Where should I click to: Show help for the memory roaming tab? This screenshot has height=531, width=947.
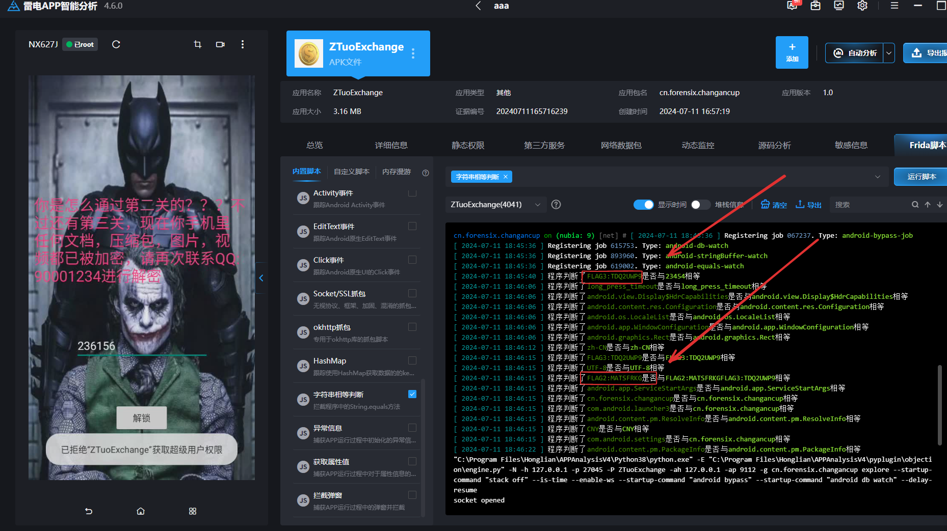coord(426,173)
